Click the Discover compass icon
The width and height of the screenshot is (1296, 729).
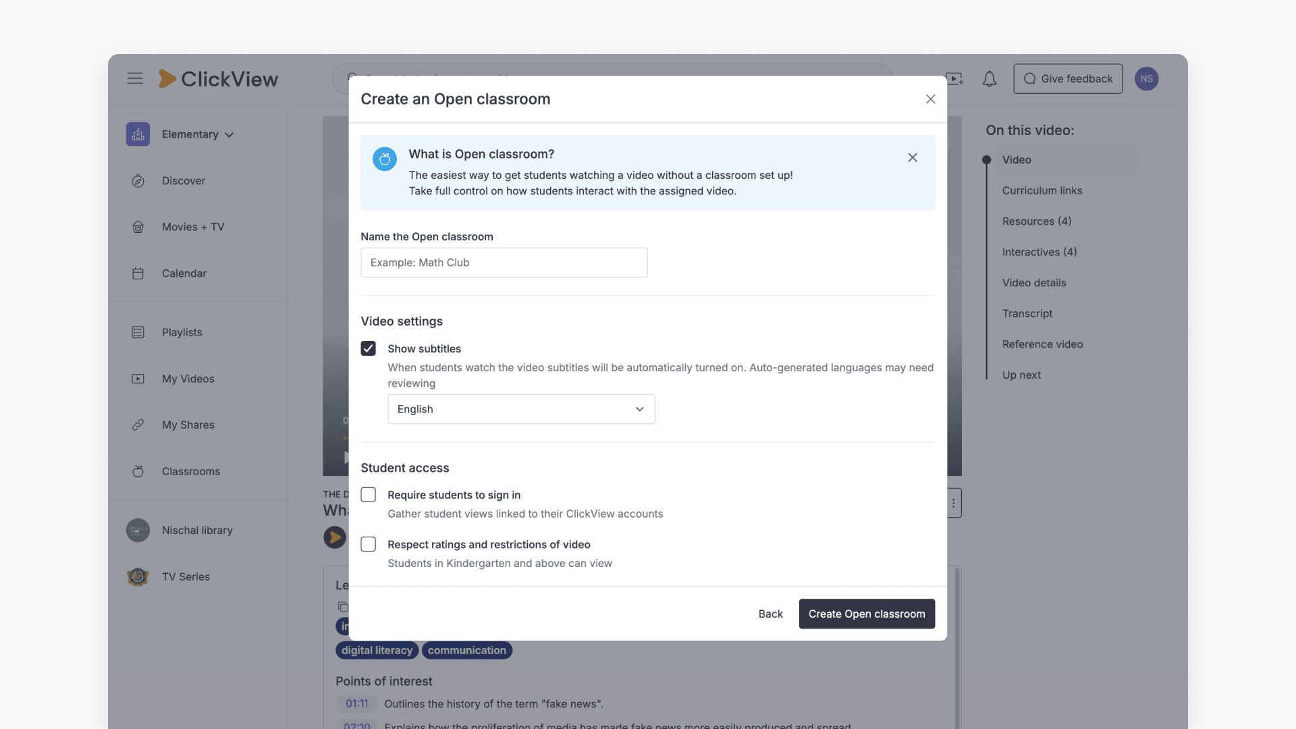tap(138, 181)
